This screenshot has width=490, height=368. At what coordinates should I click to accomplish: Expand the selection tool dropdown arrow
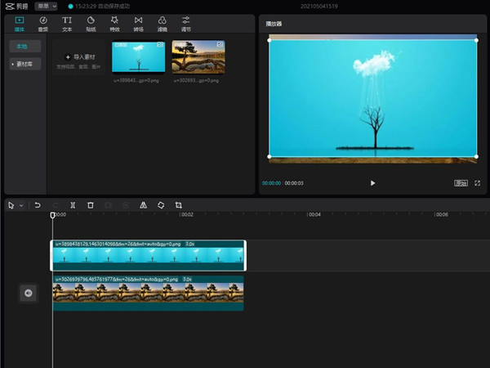point(21,205)
